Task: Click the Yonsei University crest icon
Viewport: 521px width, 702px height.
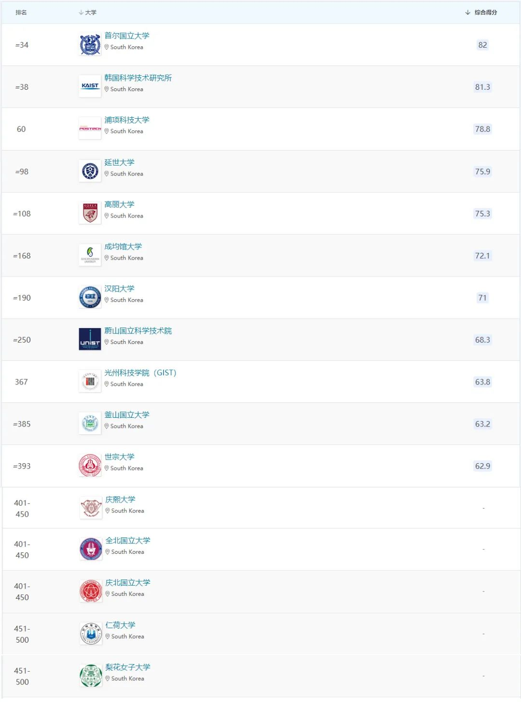Action: 90,171
